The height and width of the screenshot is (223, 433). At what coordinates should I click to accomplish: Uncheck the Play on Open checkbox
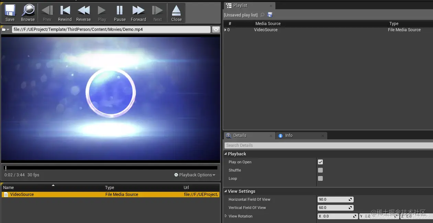click(320, 162)
